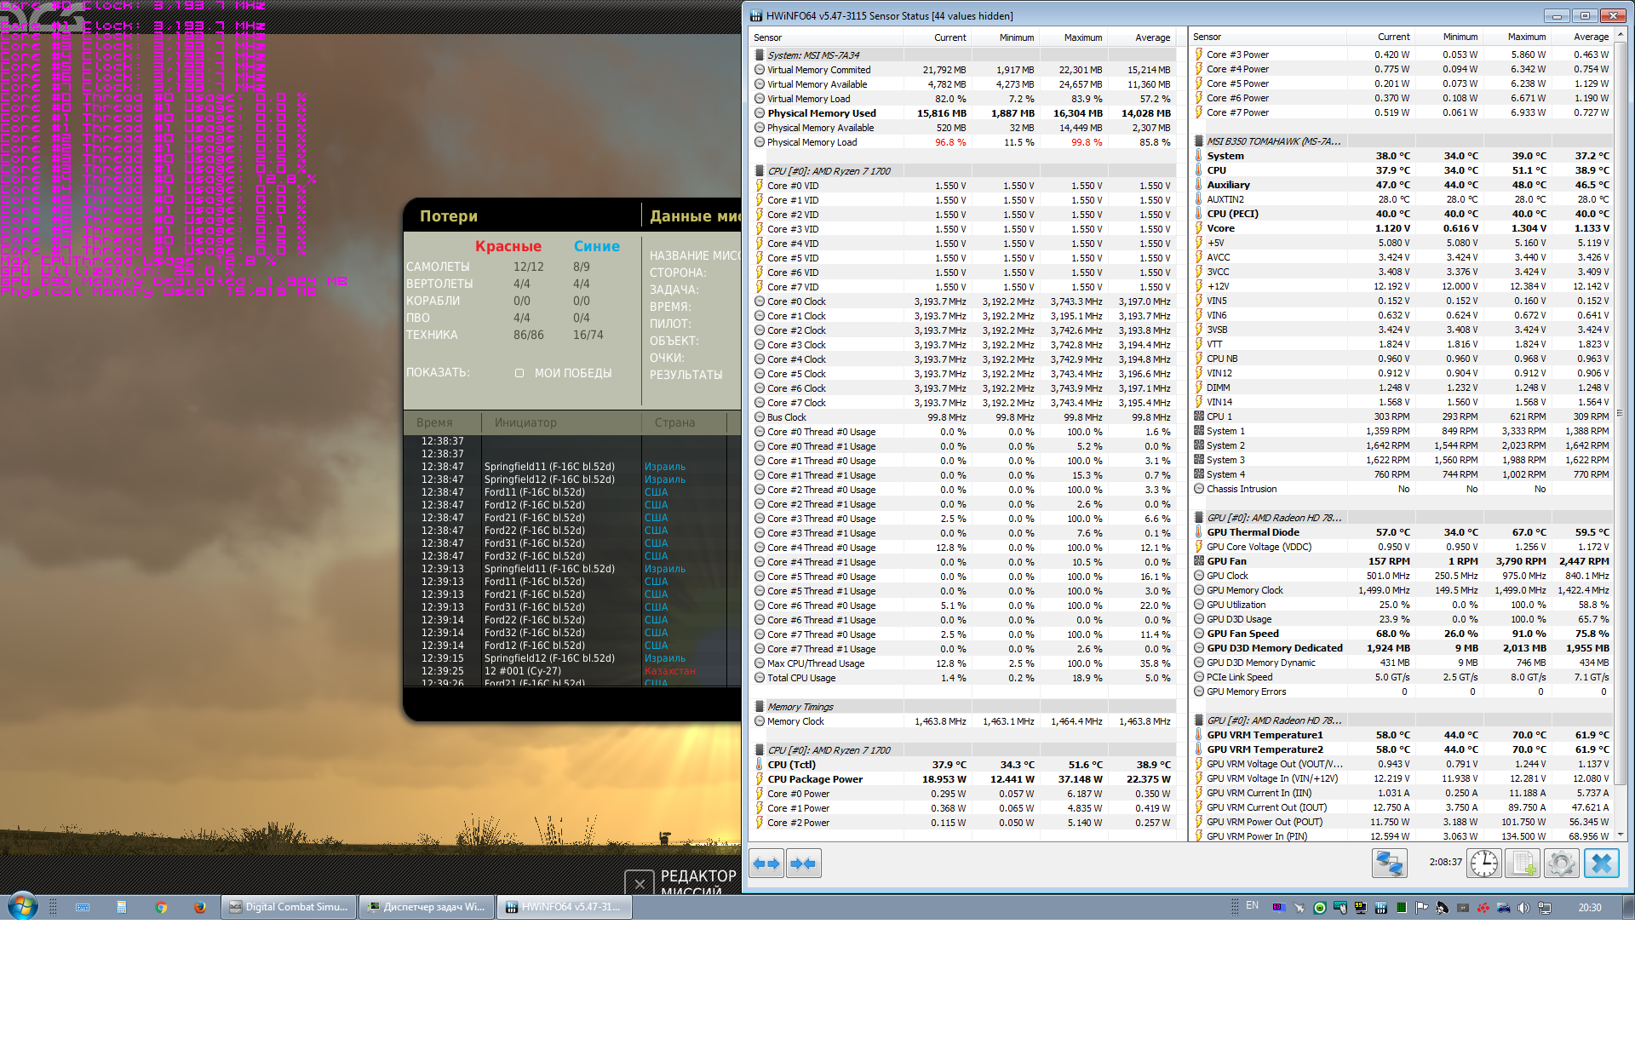Launch Firefox from the taskbar

(200, 907)
